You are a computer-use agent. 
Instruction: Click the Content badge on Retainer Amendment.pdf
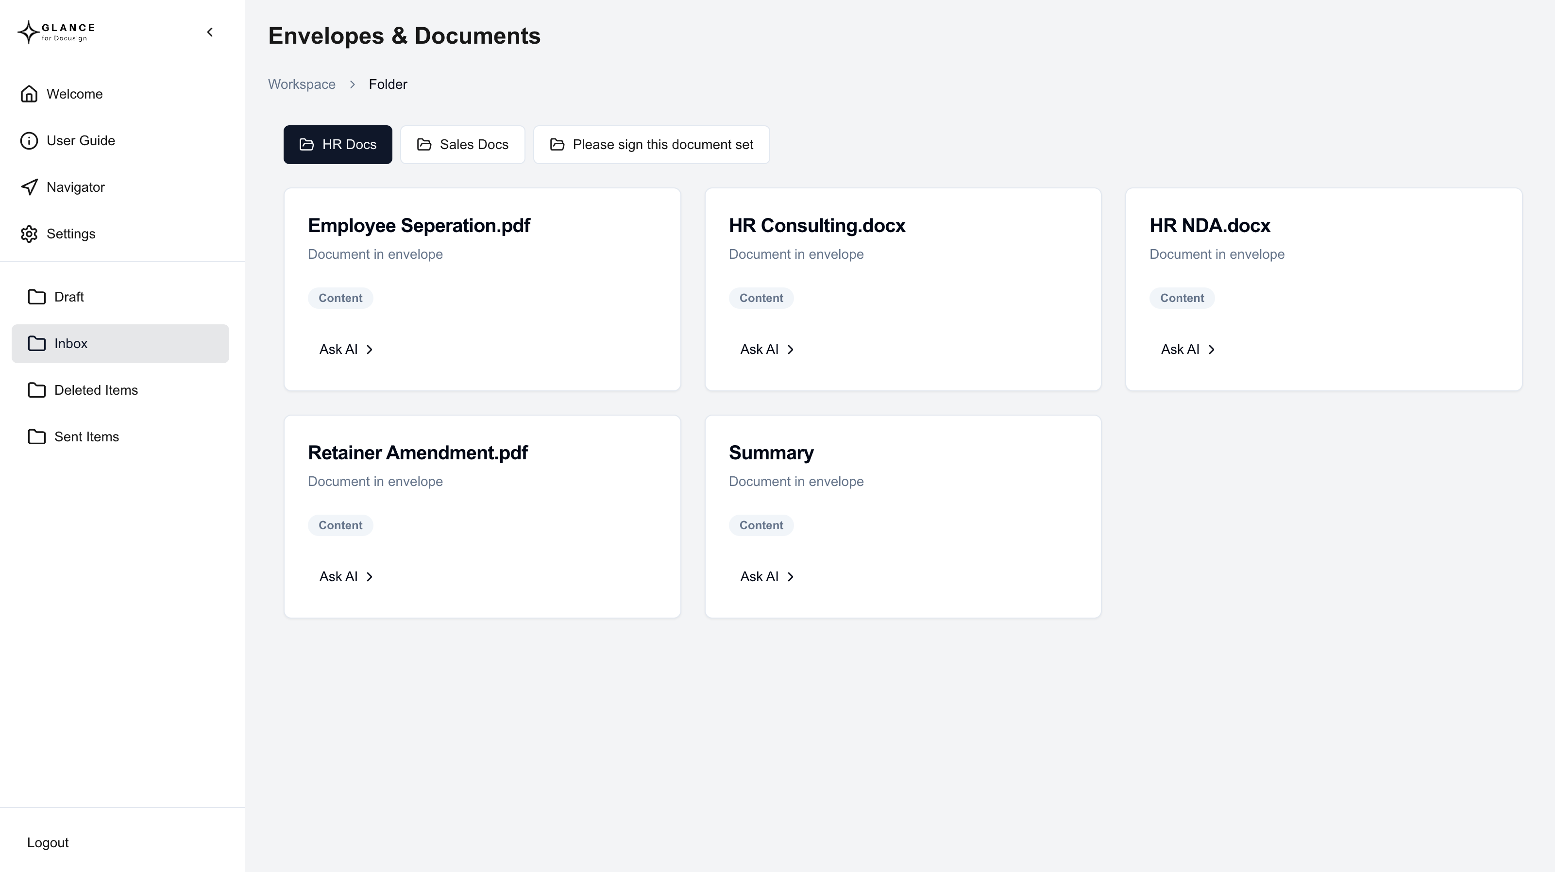coord(340,525)
